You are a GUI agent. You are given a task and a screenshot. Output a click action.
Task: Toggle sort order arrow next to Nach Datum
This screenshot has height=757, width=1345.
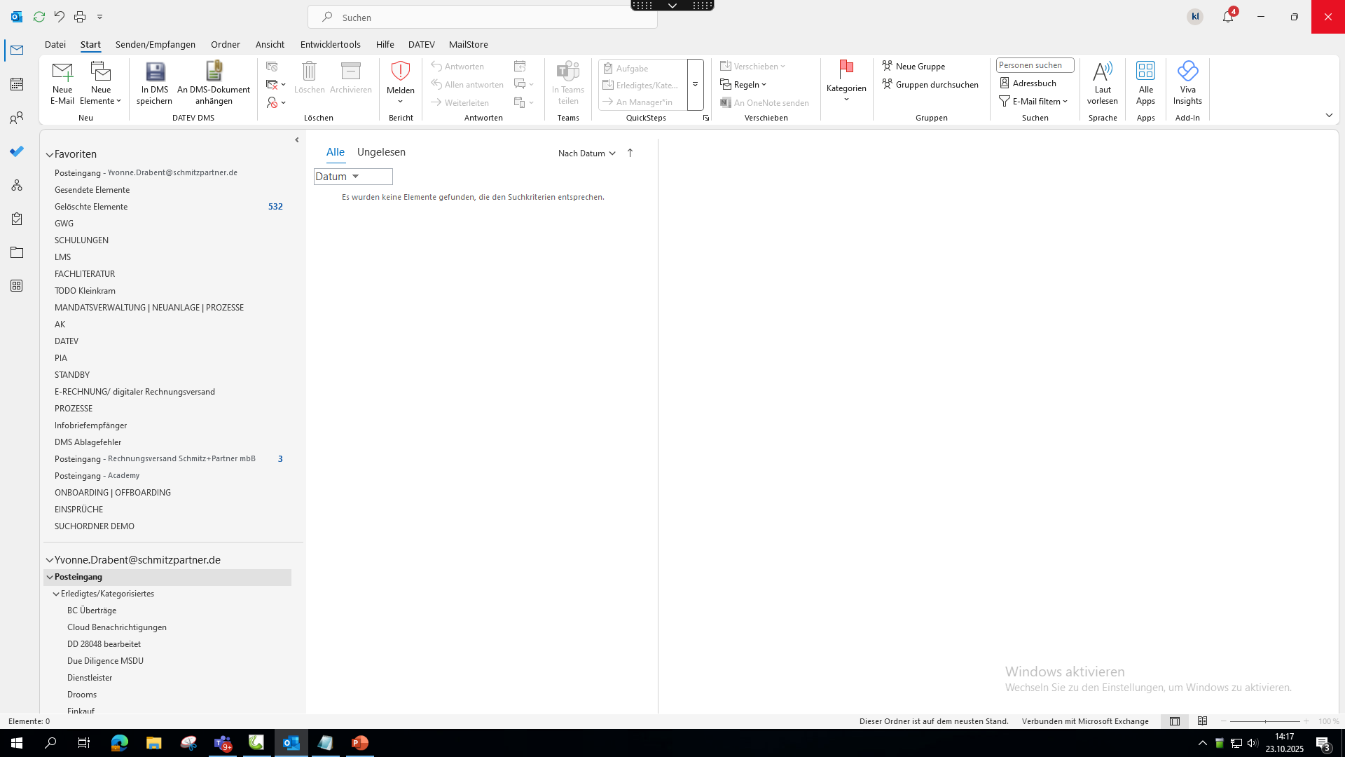630,153
